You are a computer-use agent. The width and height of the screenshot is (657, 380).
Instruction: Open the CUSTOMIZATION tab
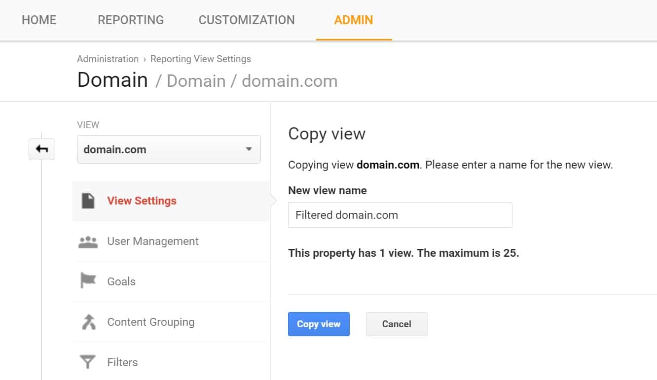point(247,20)
